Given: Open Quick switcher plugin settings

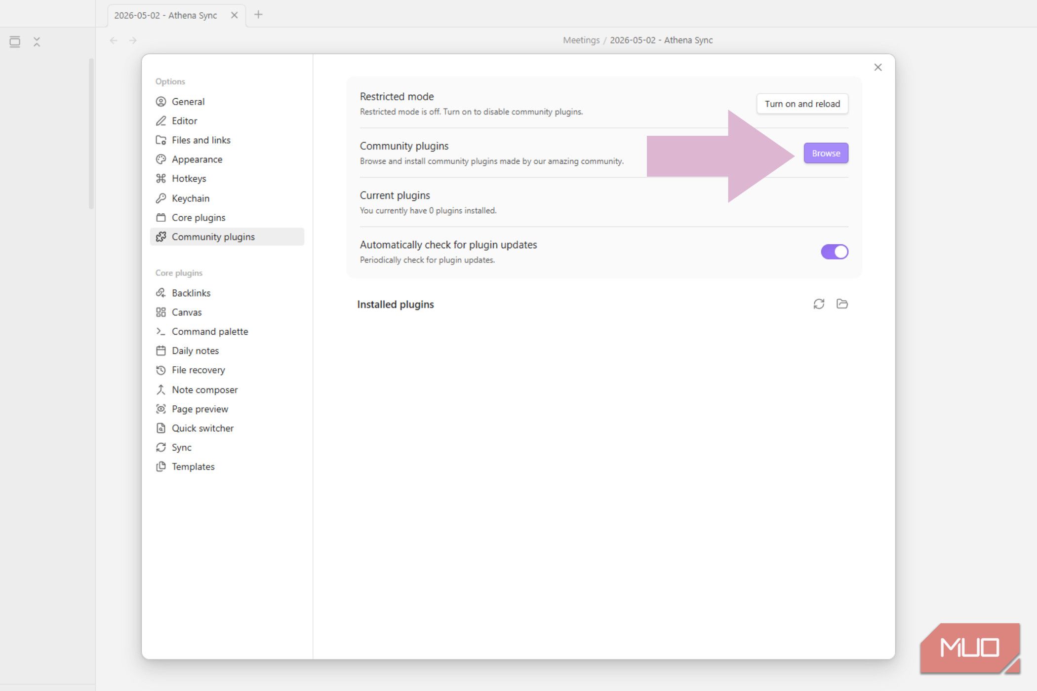Looking at the screenshot, I should point(227,428).
